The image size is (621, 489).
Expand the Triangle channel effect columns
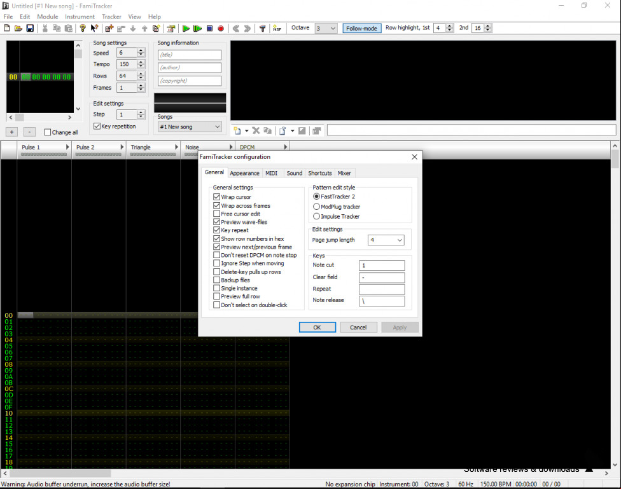point(177,147)
